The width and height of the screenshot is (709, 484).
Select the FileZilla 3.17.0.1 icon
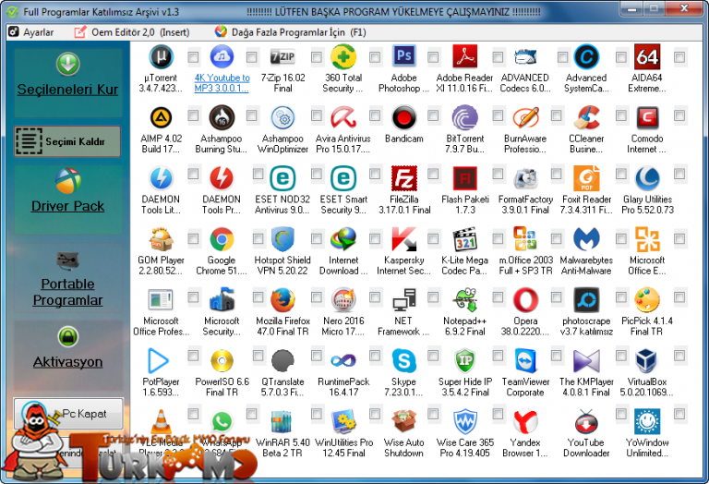[x=403, y=178]
